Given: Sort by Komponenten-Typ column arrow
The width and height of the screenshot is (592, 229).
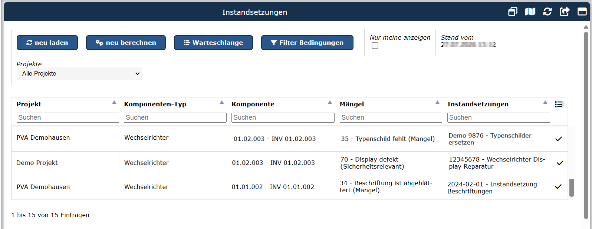Looking at the screenshot, I should point(222,102).
